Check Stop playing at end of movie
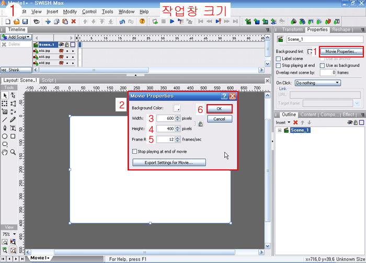This screenshot has width=366, height=263. pyautogui.click(x=134, y=152)
